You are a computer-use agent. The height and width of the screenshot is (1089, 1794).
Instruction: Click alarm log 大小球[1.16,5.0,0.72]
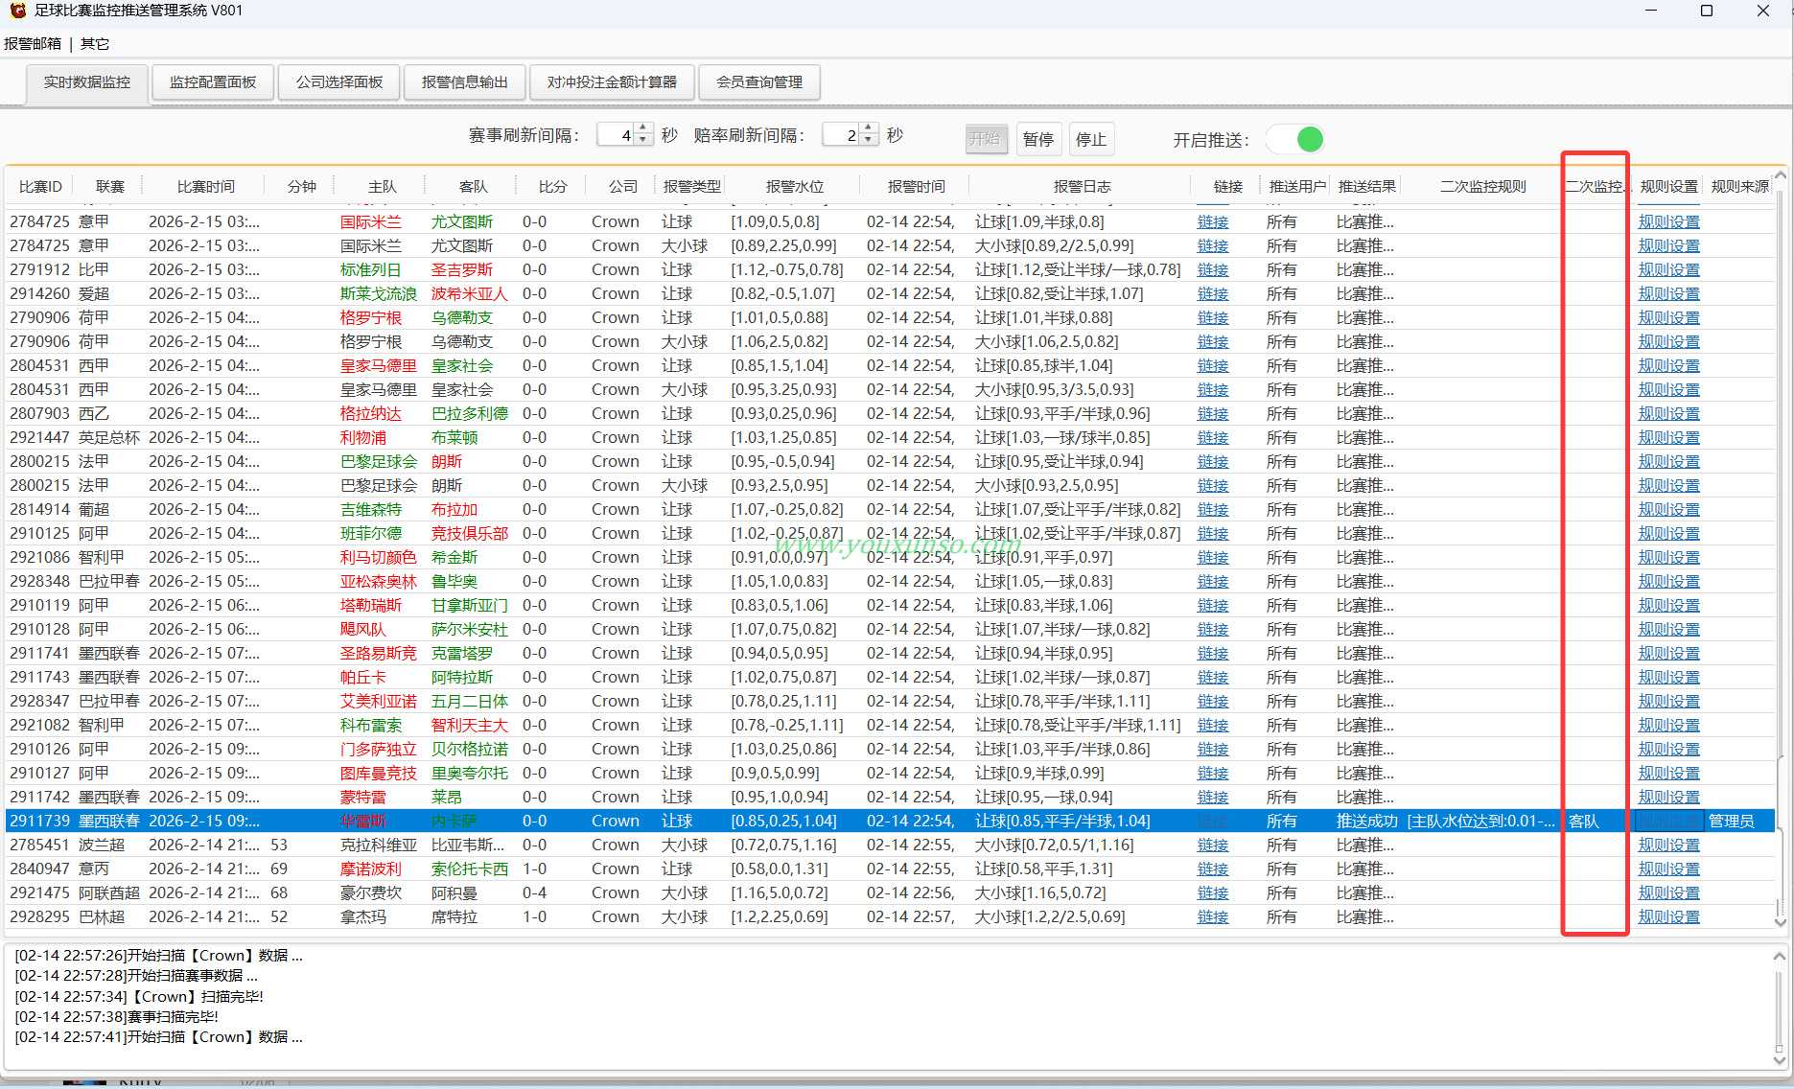1040,893
